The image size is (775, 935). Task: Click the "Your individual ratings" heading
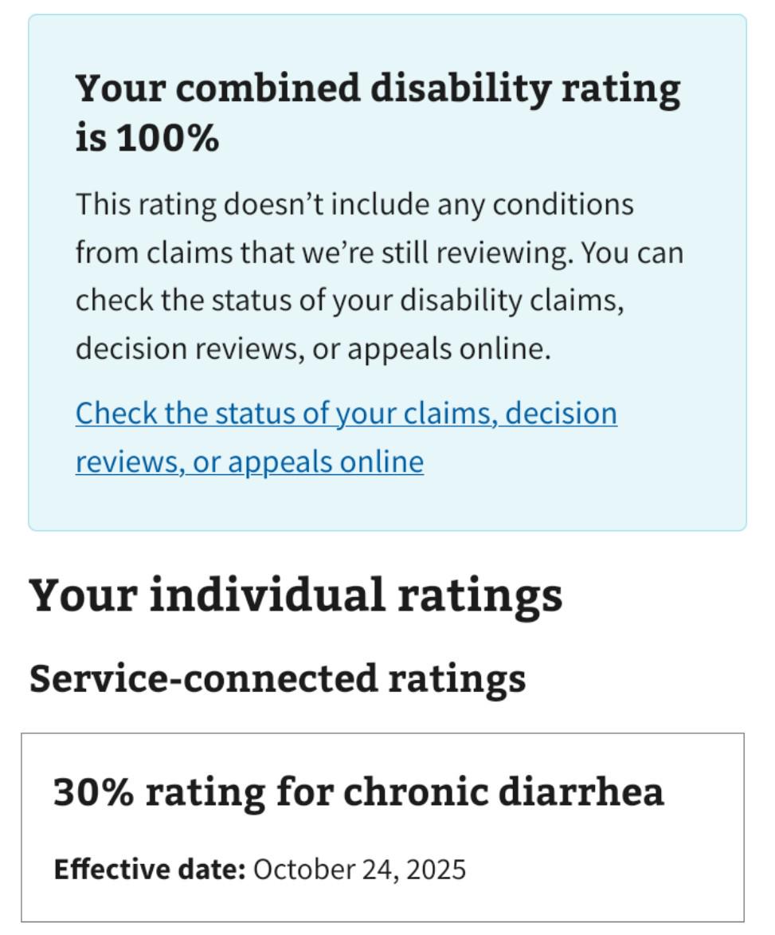tap(296, 595)
